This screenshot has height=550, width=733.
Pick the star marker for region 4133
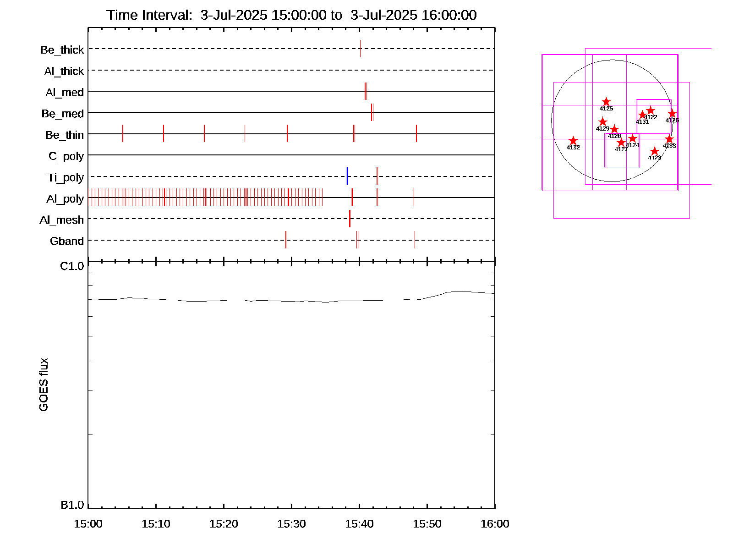pyautogui.click(x=669, y=139)
